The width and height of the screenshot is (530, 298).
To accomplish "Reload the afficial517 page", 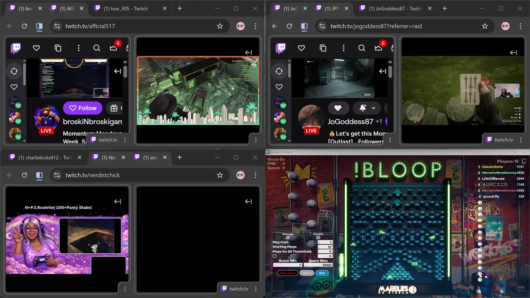I will (24, 26).
